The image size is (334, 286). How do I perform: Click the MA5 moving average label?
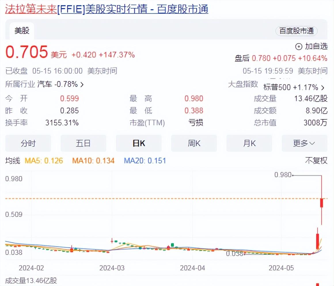44,161
